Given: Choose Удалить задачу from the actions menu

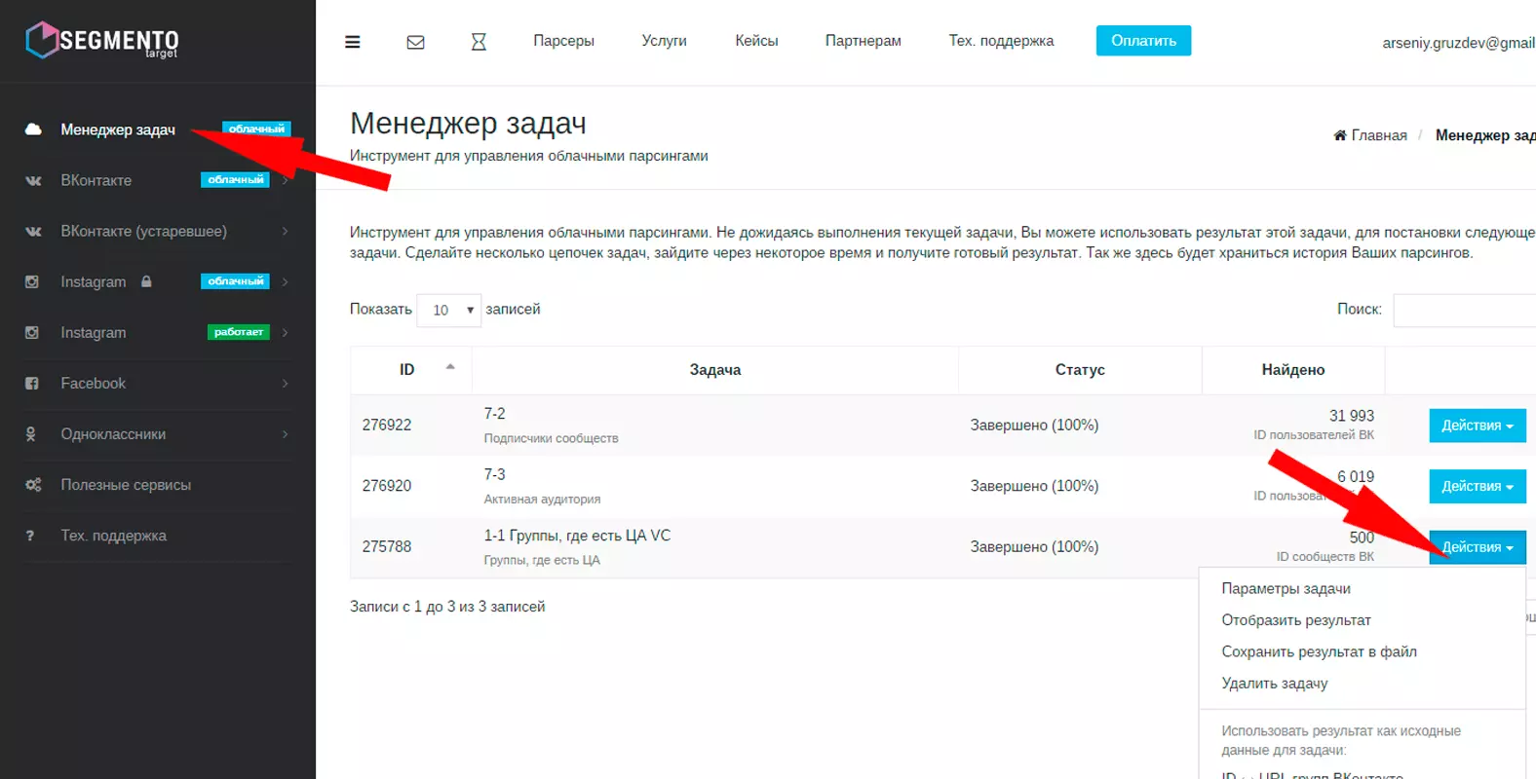Looking at the screenshot, I should coord(1275,684).
